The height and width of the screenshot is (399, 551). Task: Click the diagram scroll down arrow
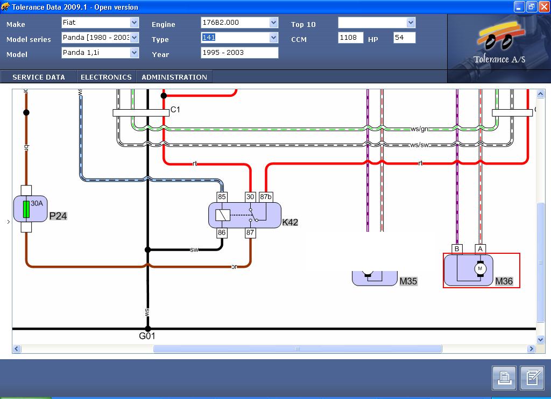coord(540,339)
